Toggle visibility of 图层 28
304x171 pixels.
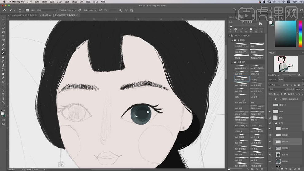pos(270,142)
